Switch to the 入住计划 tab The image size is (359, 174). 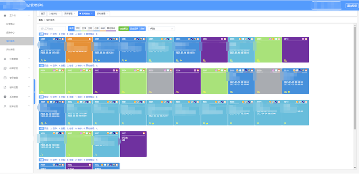click(x=54, y=14)
